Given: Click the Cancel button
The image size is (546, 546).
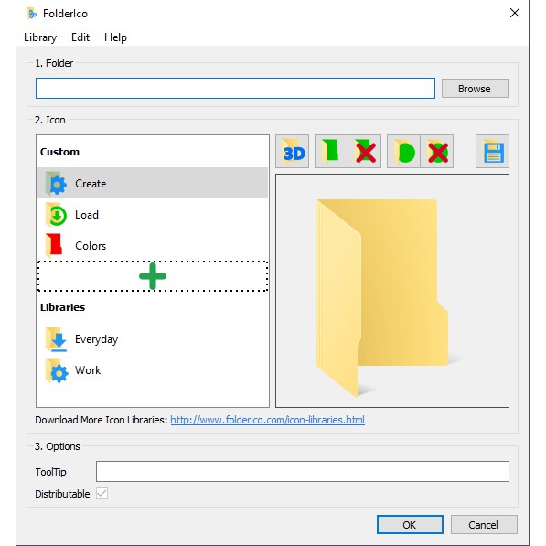Looking at the screenshot, I should (484, 524).
